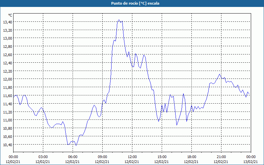264x165 pixels.
Task: Click the 10,80 axis value
Action: tap(8, 128)
